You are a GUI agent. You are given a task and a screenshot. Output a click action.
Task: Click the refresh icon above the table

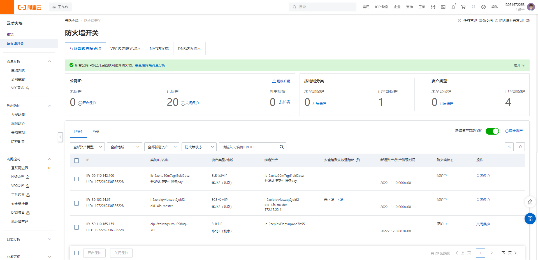coord(520,147)
